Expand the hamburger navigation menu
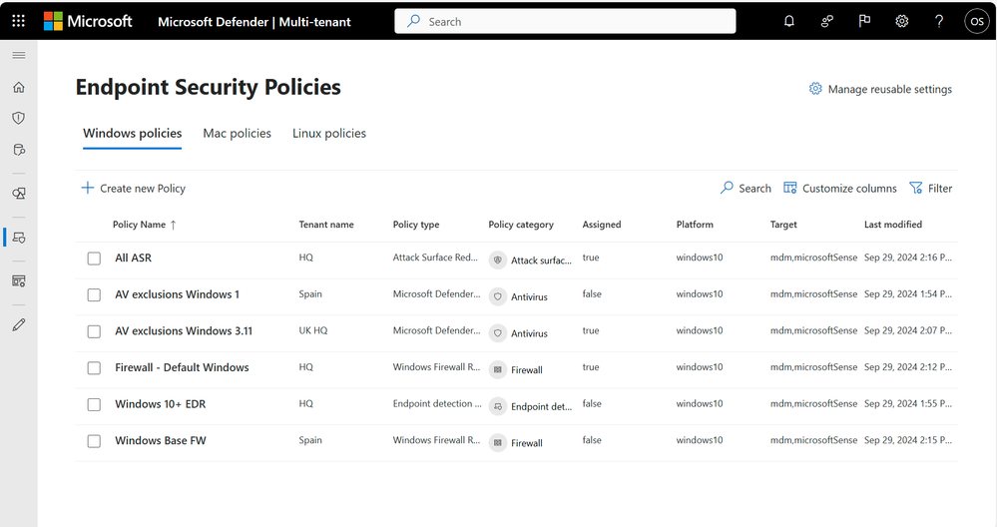 pos(18,55)
